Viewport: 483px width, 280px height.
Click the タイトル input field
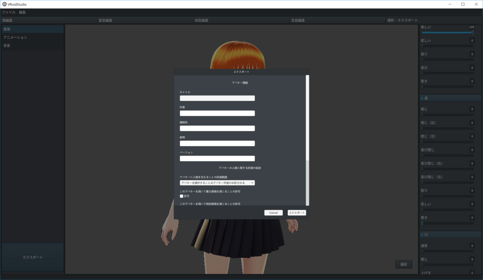point(217,98)
